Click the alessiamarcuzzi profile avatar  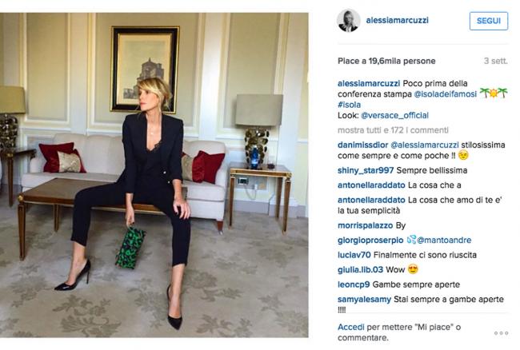pyautogui.click(x=348, y=21)
